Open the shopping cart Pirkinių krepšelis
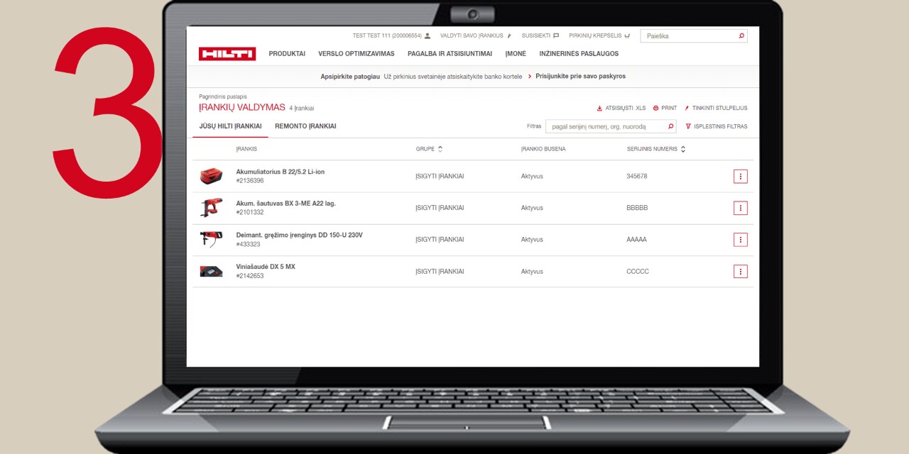The height and width of the screenshot is (454, 909). point(599,35)
